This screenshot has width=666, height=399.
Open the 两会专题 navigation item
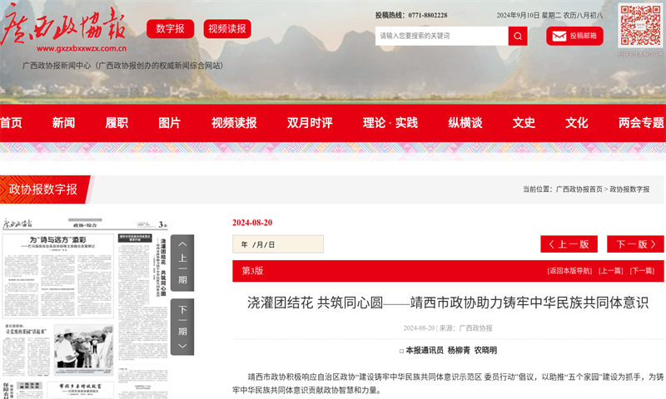(x=641, y=123)
